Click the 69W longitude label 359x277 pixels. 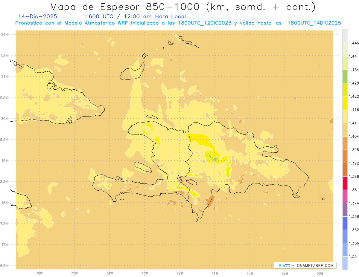(x=285, y=273)
